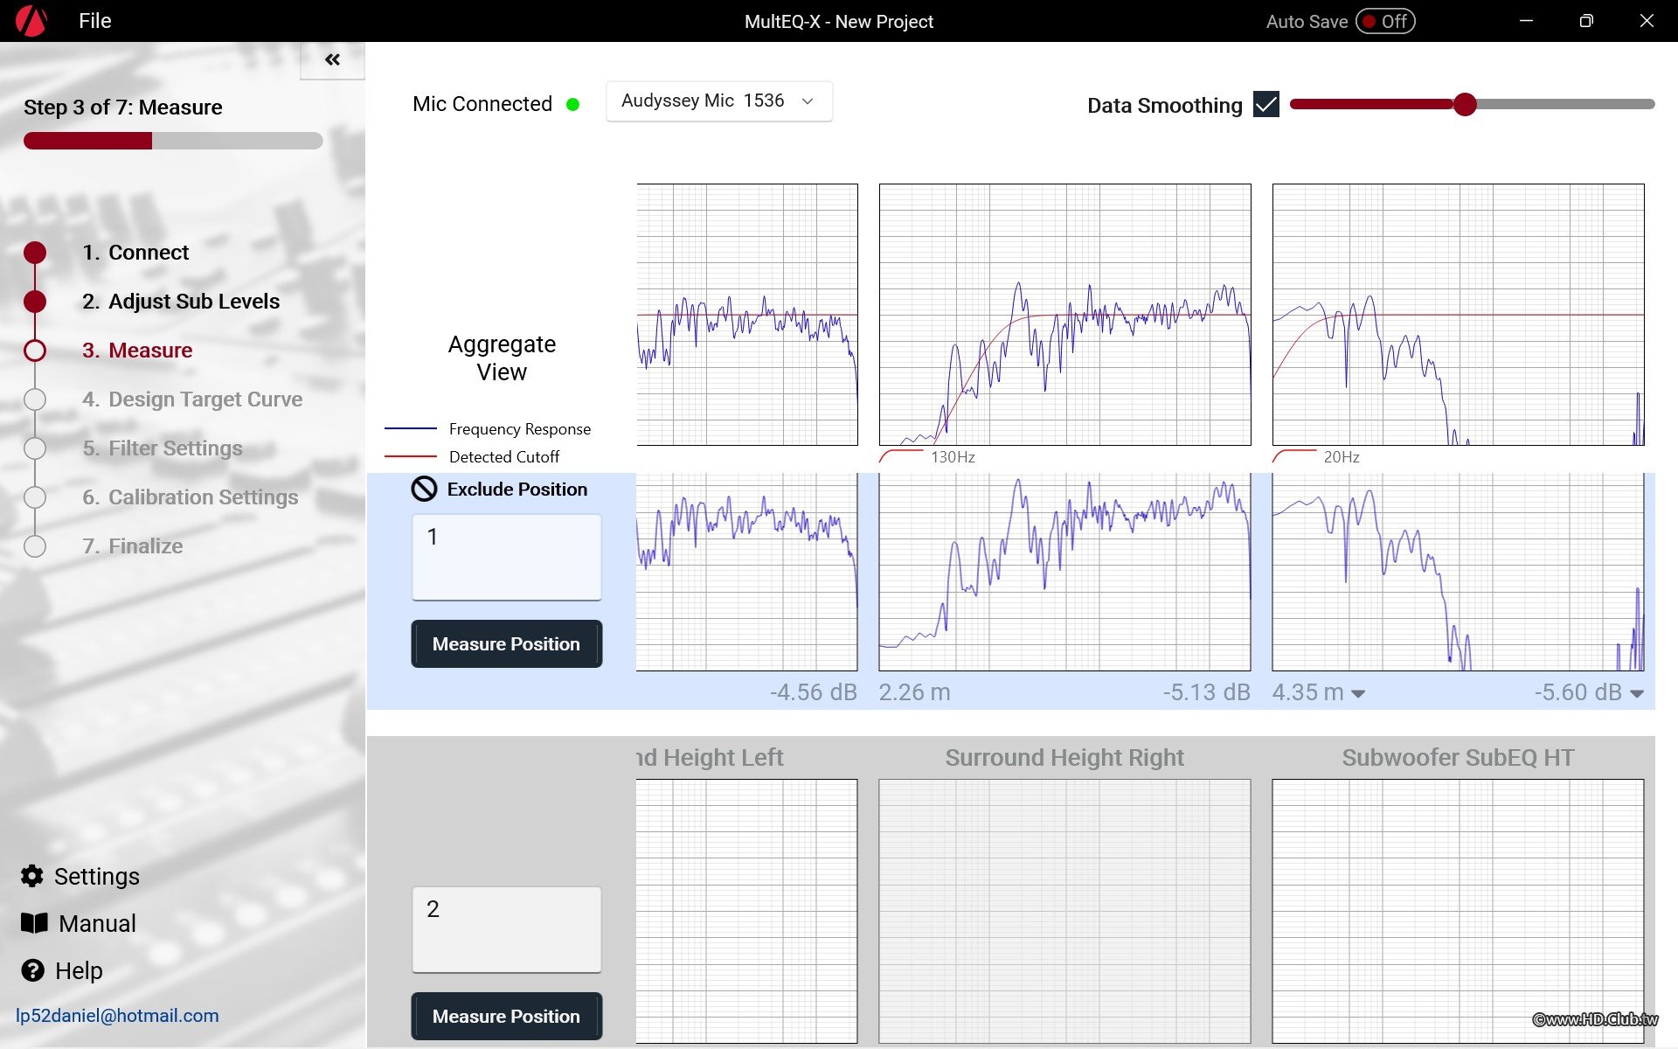1678x1049 pixels.
Task: Click the position 1 name field
Action: 506,557
